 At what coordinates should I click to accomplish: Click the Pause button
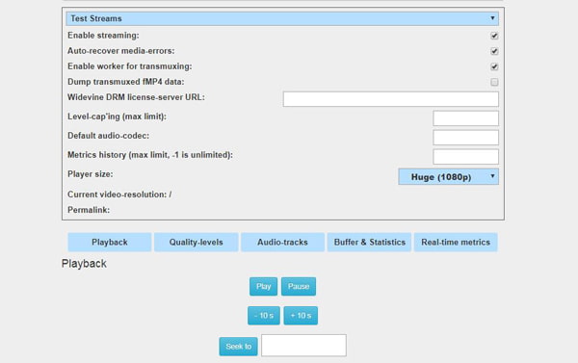(299, 286)
